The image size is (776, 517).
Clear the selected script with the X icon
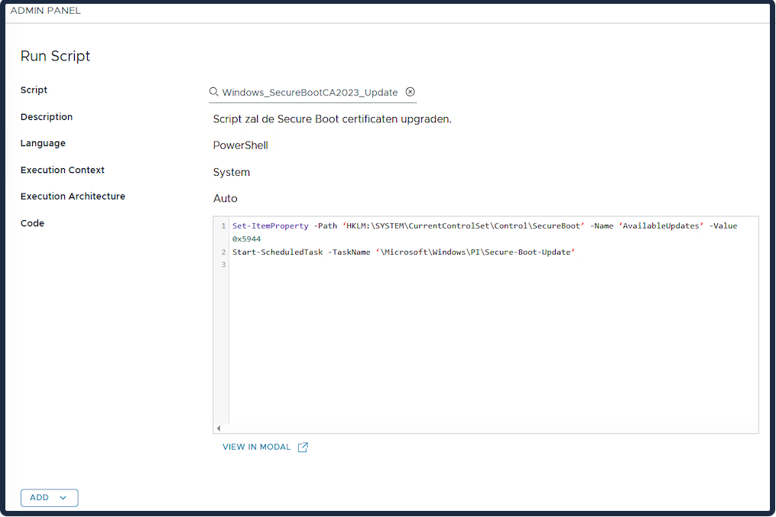(411, 92)
